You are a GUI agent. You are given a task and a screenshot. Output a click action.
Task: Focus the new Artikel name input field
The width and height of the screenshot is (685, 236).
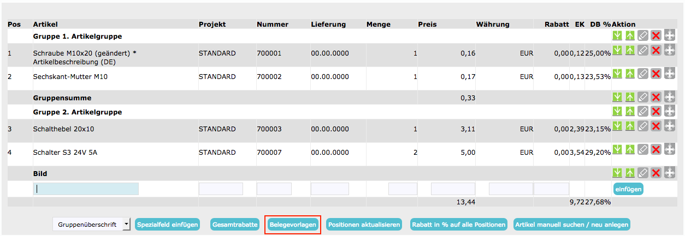tap(86, 189)
